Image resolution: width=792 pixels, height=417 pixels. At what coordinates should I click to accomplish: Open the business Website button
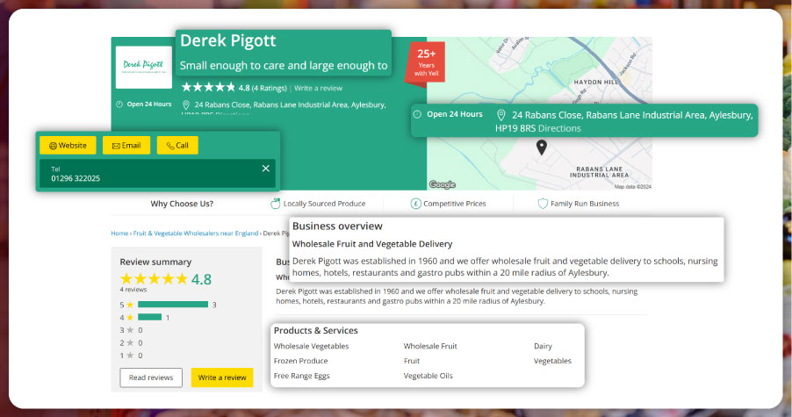pyautogui.click(x=68, y=146)
